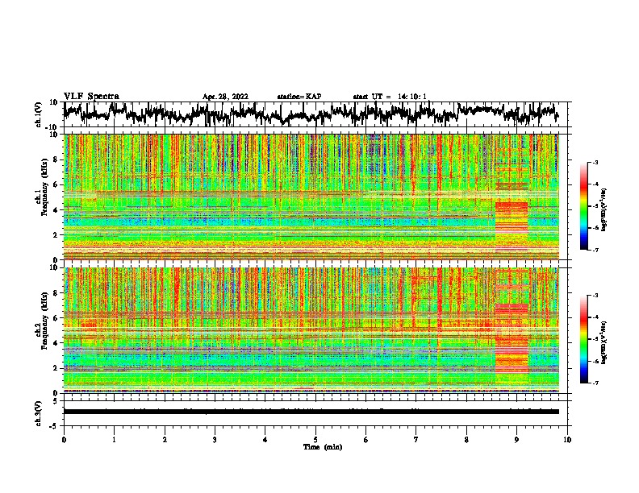The image size is (639, 493).
Task: Click the "start UT = 14:10:1" text
Action: point(390,97)
